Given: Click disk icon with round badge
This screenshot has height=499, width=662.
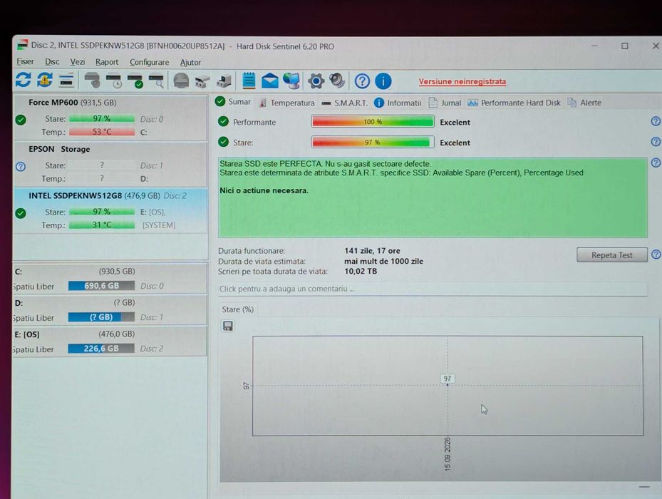Looking at the screenshot, I should (x=92, y=81).
